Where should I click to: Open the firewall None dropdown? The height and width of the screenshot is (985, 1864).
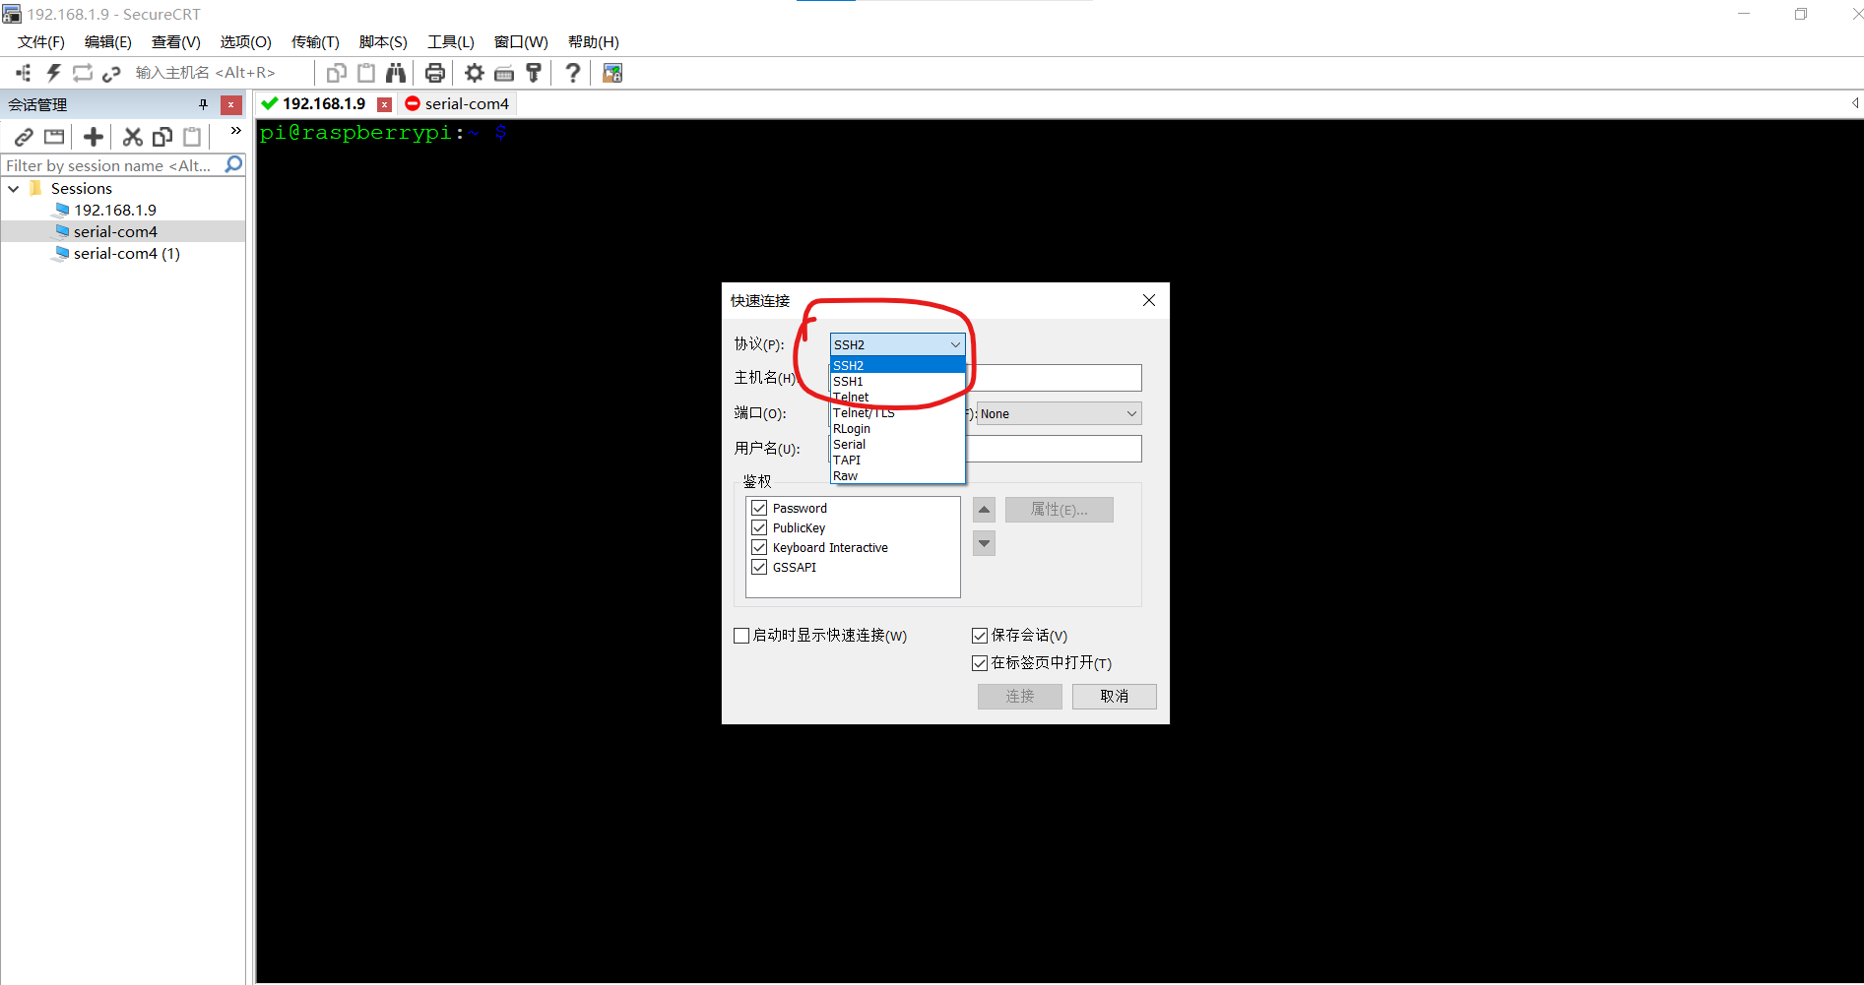(x=1060, y=413)
